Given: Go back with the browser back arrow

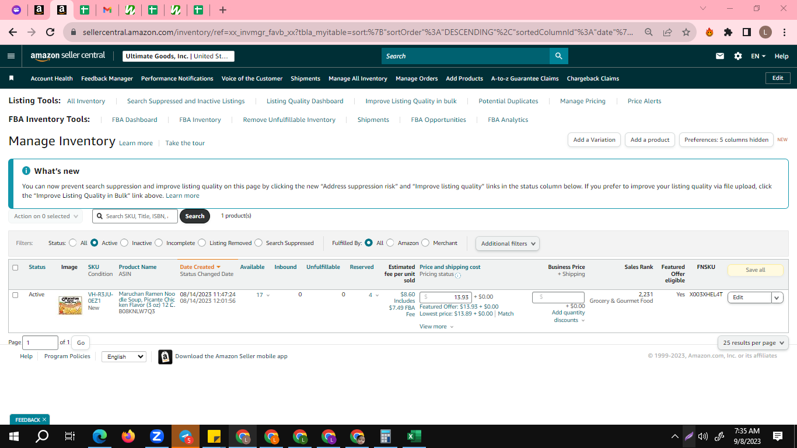Looking at the screenshot, I should click(13, 32).
